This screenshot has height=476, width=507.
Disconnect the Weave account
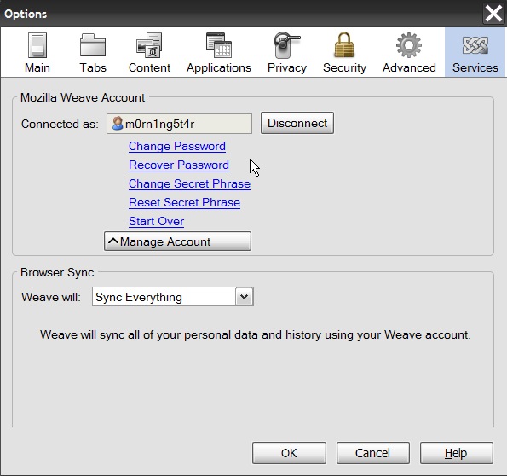(x=297, y=123)
